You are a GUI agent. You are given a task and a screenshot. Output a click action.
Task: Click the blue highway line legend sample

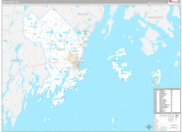click(163, 129)
